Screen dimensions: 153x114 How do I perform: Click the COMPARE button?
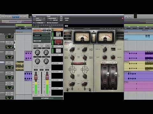tap(55, 20)
